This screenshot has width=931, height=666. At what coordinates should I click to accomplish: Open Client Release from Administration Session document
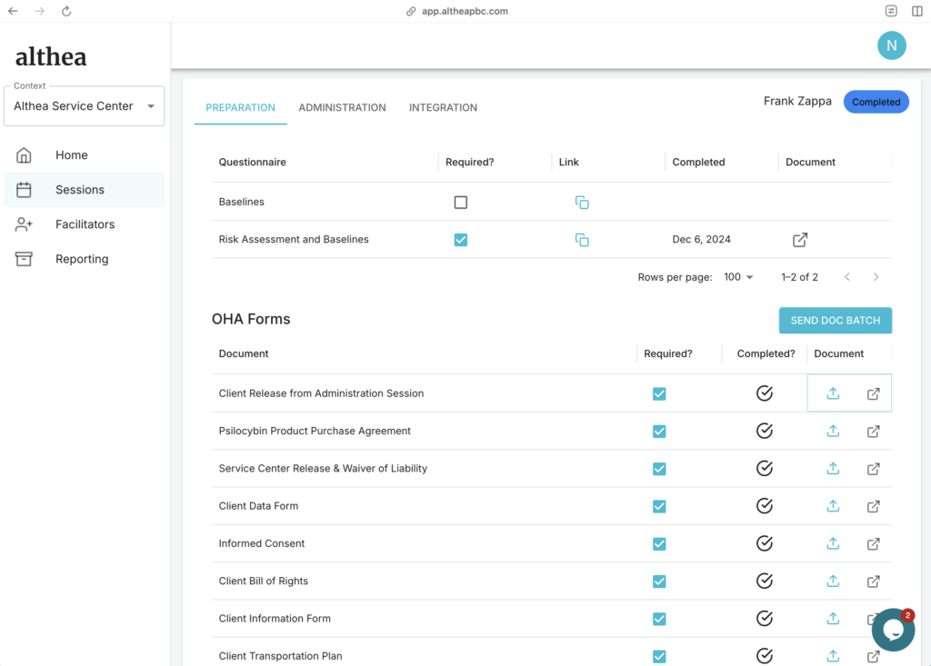click(874, 393)
